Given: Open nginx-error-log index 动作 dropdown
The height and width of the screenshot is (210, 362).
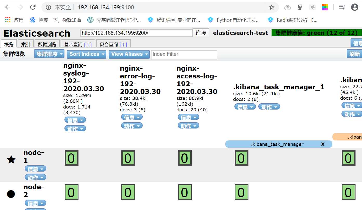Looking at the screenshot, I should pos(132,126).
